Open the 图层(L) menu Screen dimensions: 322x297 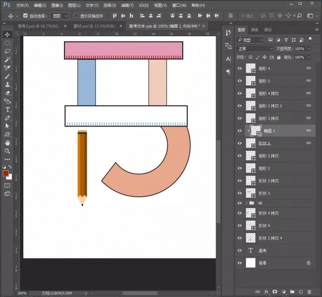tap(74, 5)
